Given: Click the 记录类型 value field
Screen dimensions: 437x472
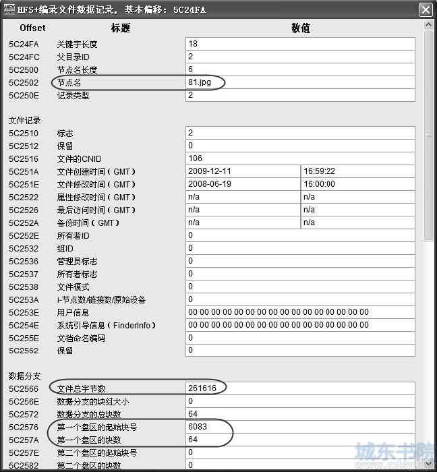Looking at the screenshot, I should [300, 95].
